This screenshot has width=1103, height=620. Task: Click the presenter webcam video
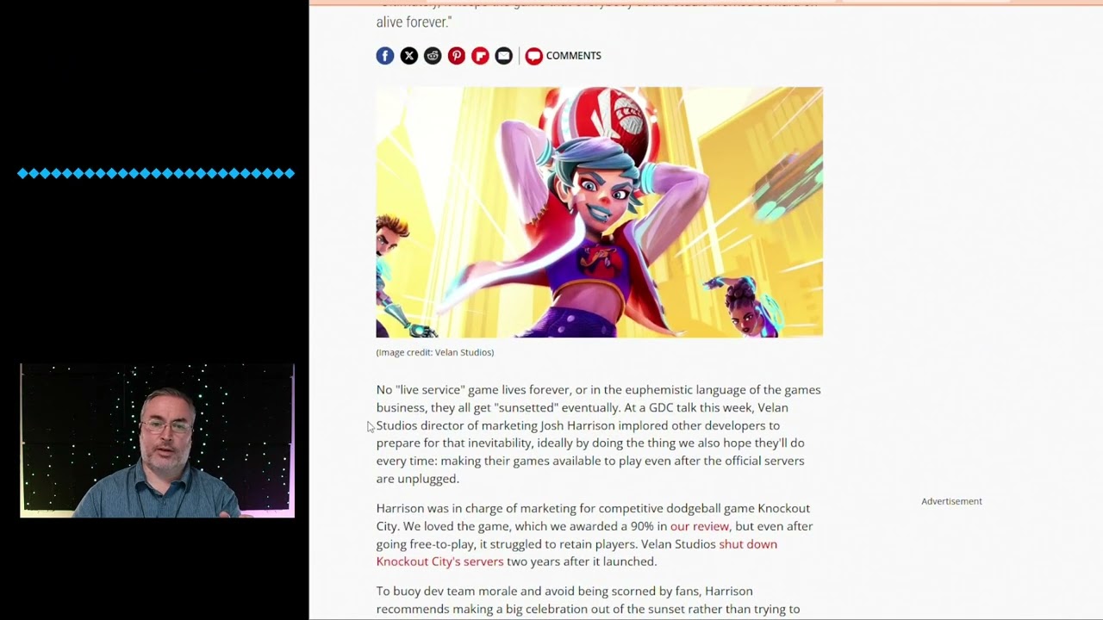(157, 440)
